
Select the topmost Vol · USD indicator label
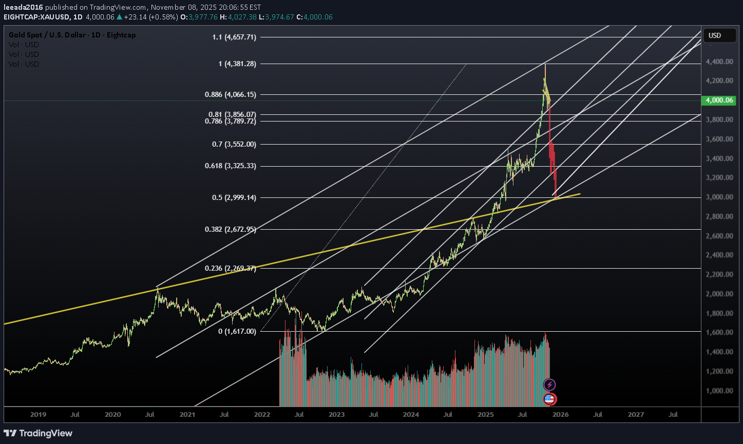24,45
